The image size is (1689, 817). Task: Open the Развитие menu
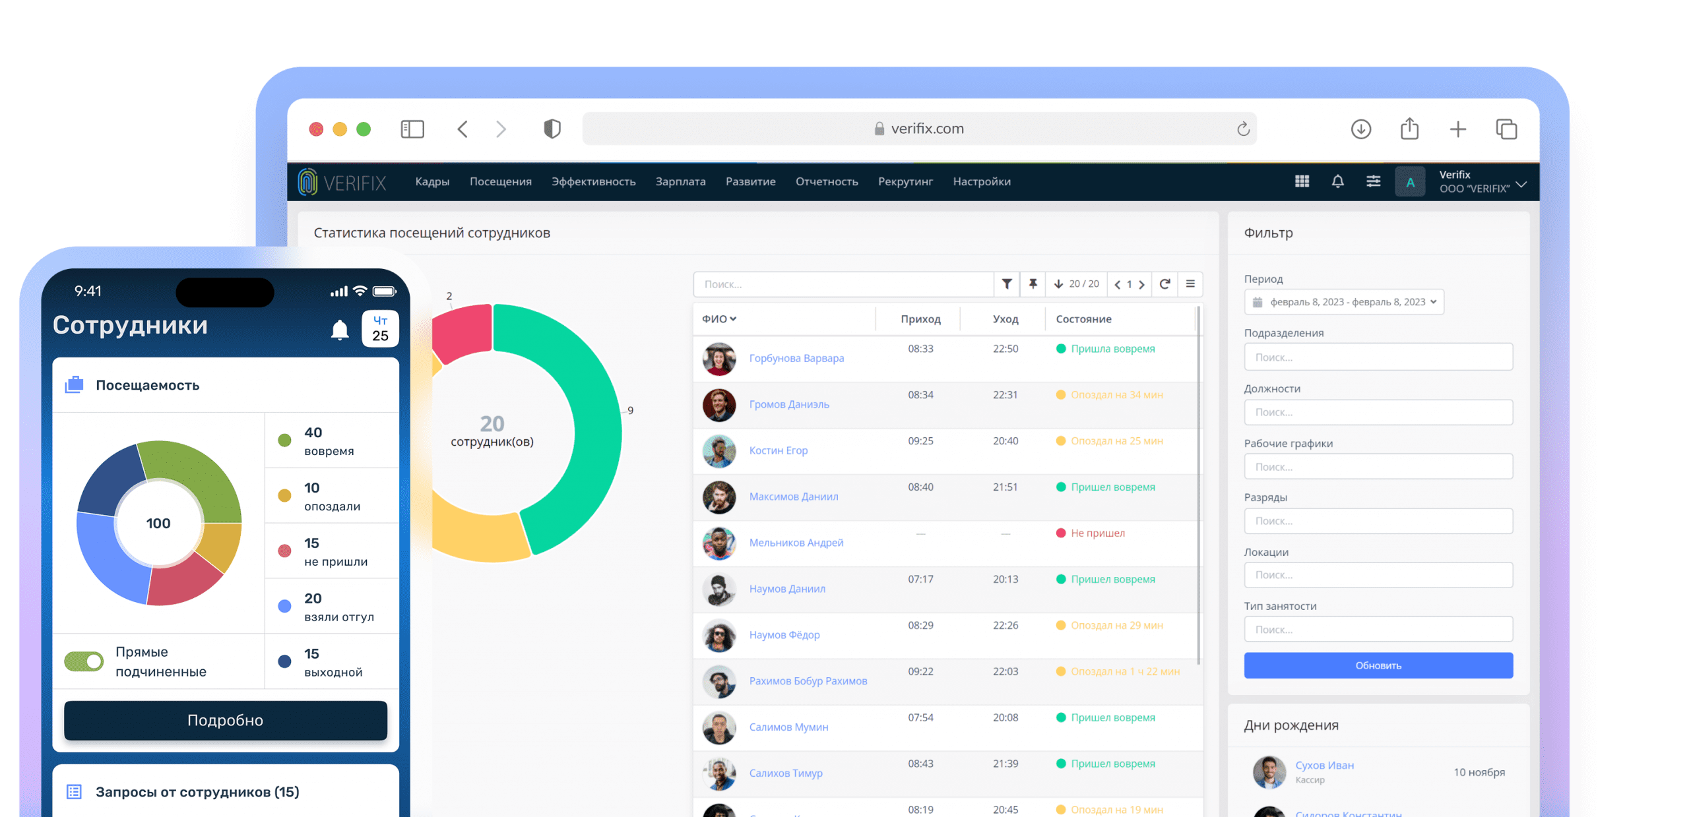pos(750,182)
